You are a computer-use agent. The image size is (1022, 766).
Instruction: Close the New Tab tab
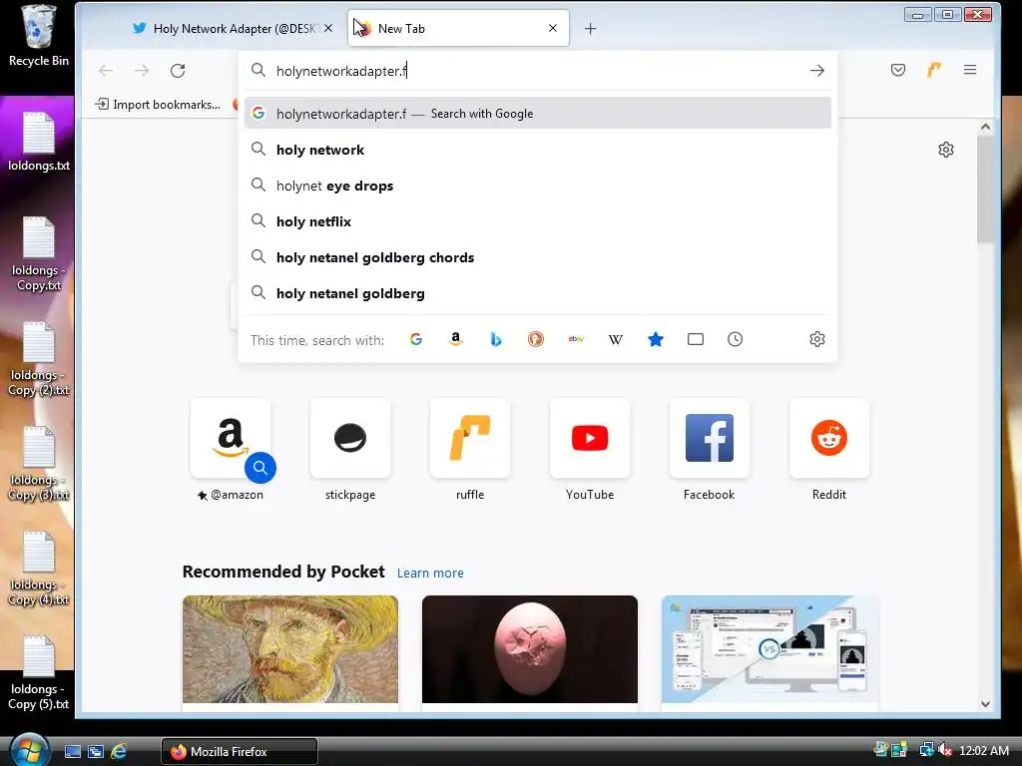click(553, 28)
